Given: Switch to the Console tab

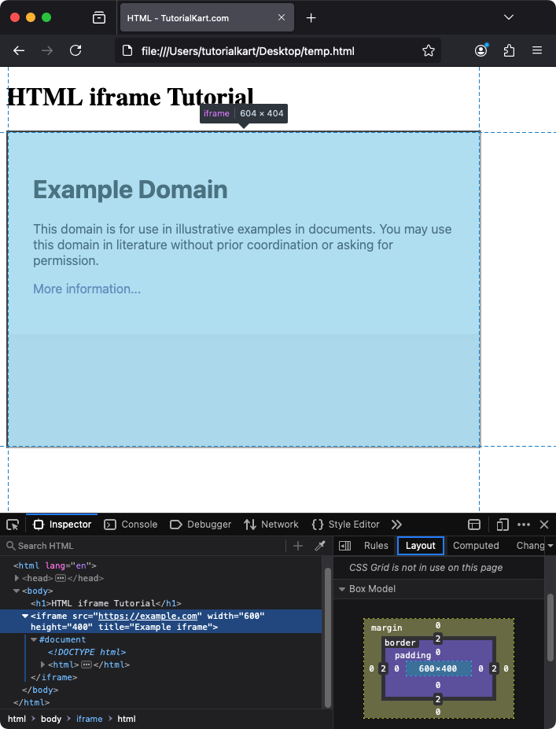Looking at the screenshot, I should pyautogui.click(x=131, y=525).
